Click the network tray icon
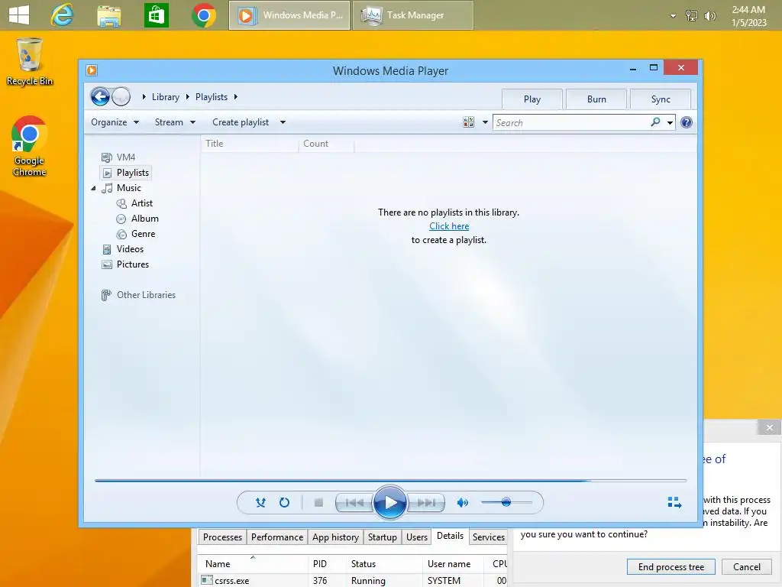This screenshot has width=782, height=587. pos(692,16)
